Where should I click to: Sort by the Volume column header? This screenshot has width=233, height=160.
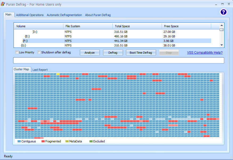click(39, 26)
